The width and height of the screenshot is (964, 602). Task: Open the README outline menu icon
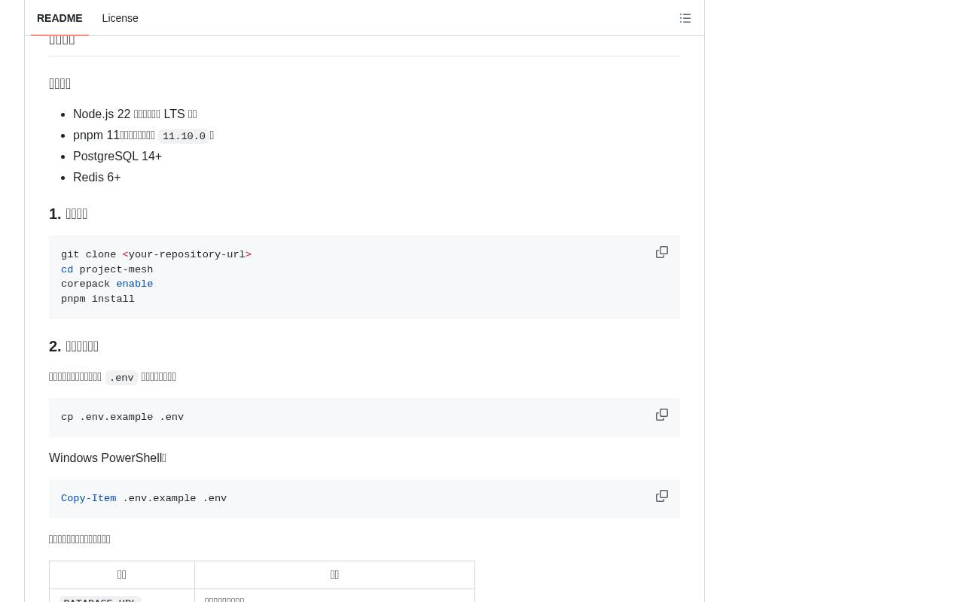tap(685, 18)
